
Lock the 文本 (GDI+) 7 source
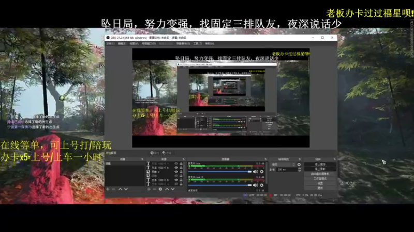coord(181,163)
